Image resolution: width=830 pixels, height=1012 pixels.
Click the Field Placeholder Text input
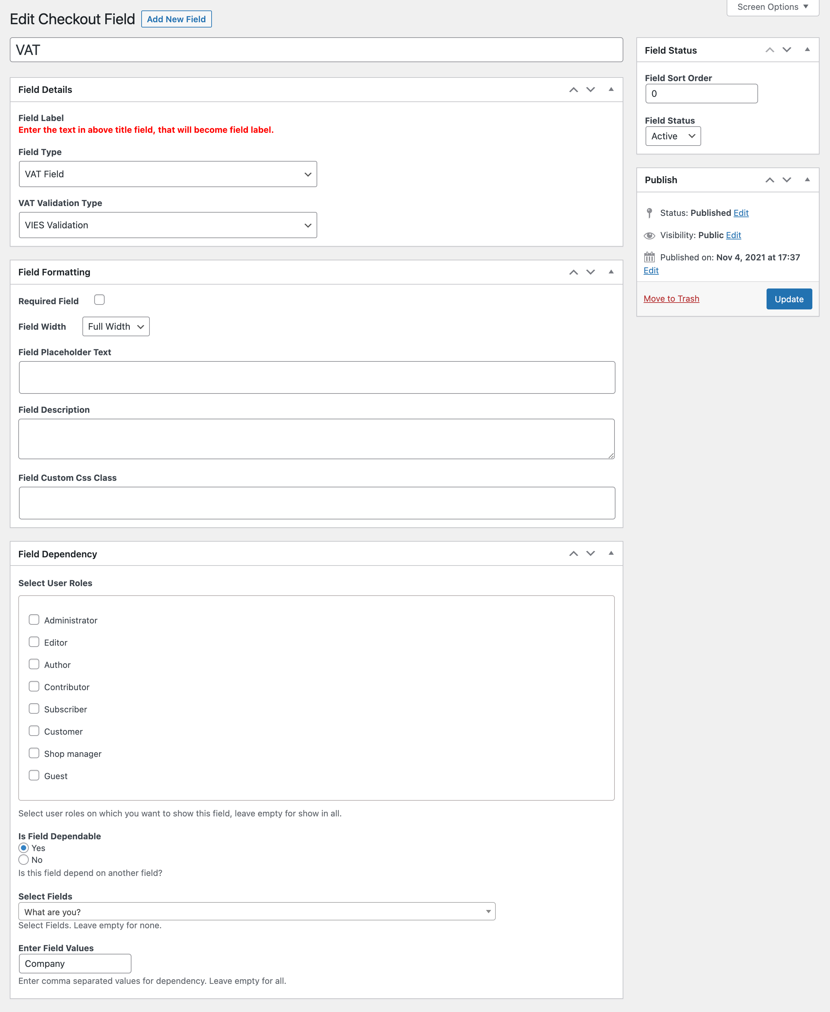click(x=317, y=377)
